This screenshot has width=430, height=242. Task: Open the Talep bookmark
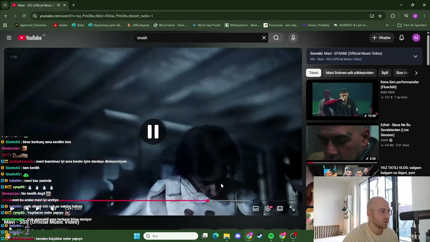point(78,25)
